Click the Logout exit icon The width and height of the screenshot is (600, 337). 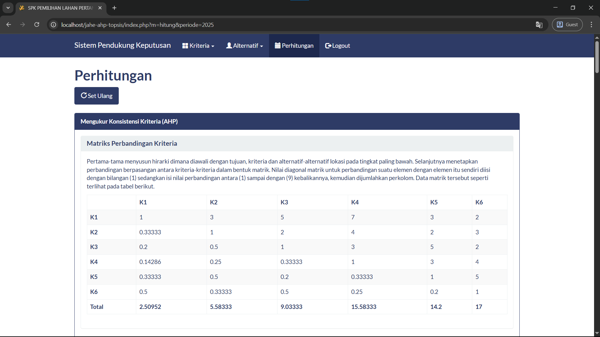tap(328, 46)
